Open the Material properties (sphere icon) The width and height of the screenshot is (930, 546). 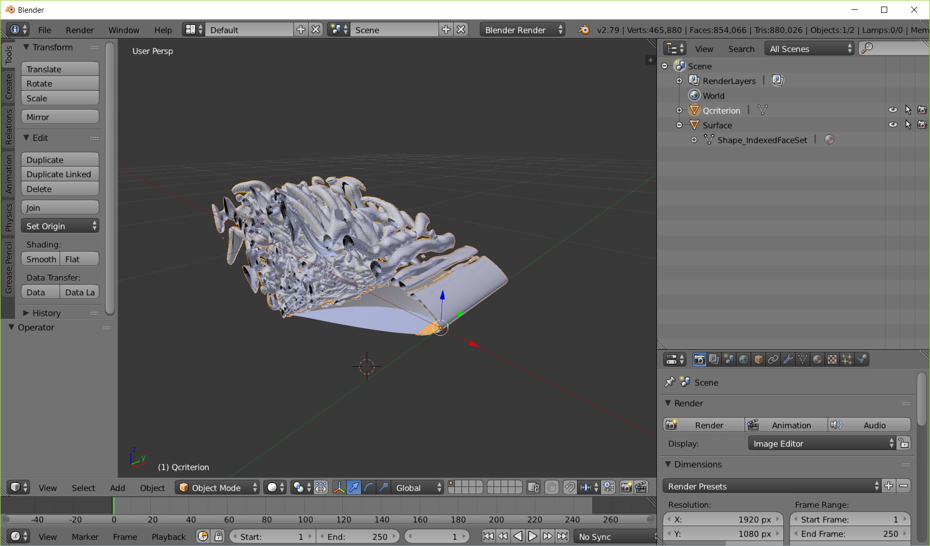click(x=817, y=359)
